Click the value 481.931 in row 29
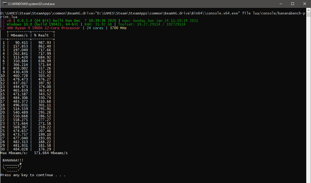The height and width of the screenshot is (183, 311). point(20,145)
